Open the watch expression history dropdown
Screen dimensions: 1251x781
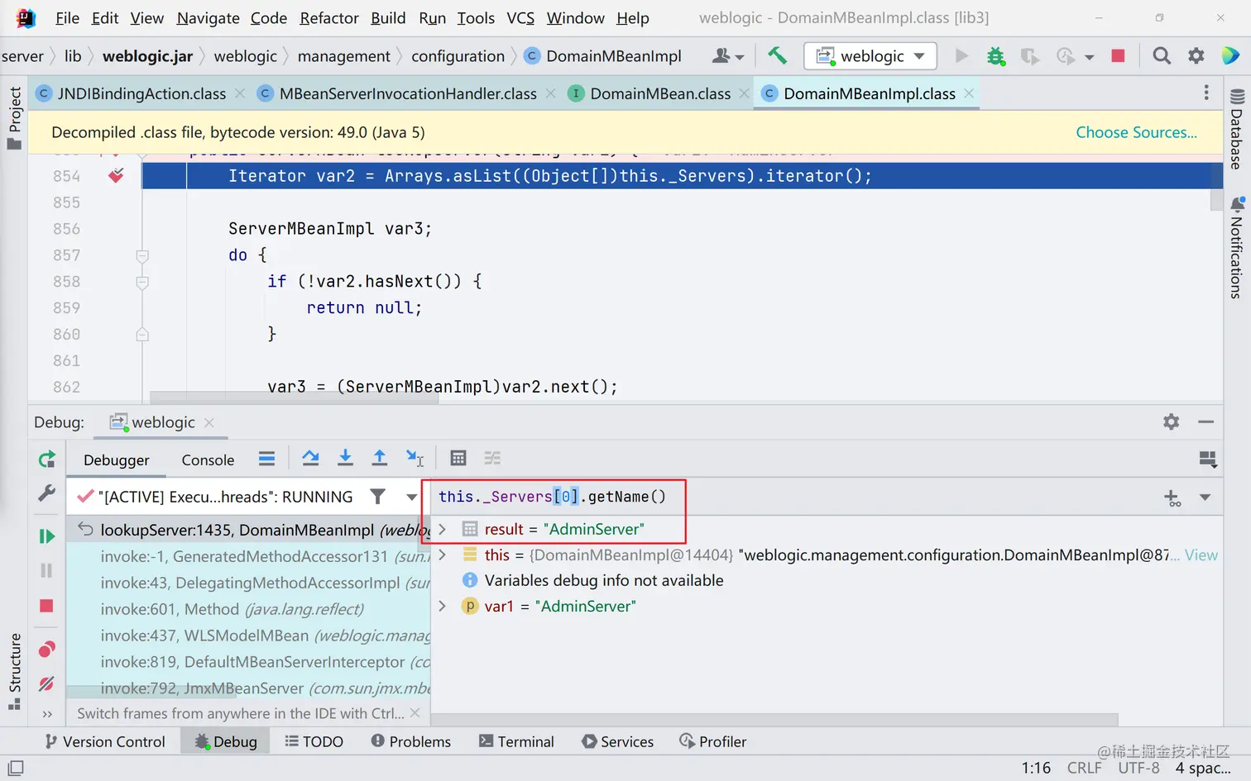[x=1205, y=498]
